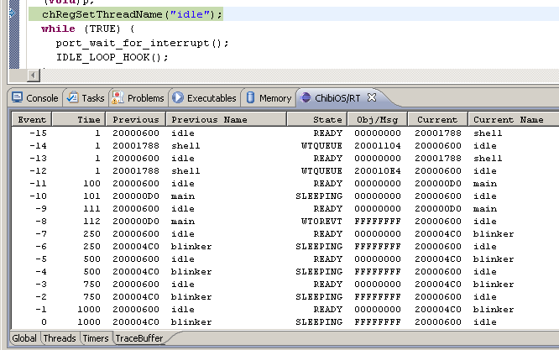
Task: Click the Memory tab cylinder icon
Action: point(251,97)
